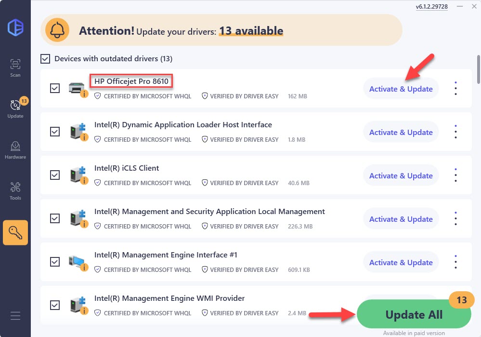Screen dimensions: 481x337
Task: Click the key activation icon
Action: (15, 232)
